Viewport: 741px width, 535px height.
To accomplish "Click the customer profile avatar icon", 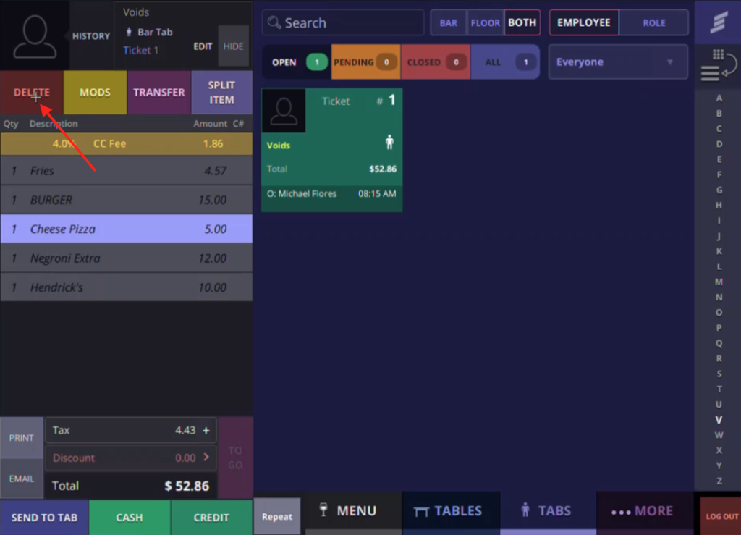I will pyautogui.click(x=34, y=35).
